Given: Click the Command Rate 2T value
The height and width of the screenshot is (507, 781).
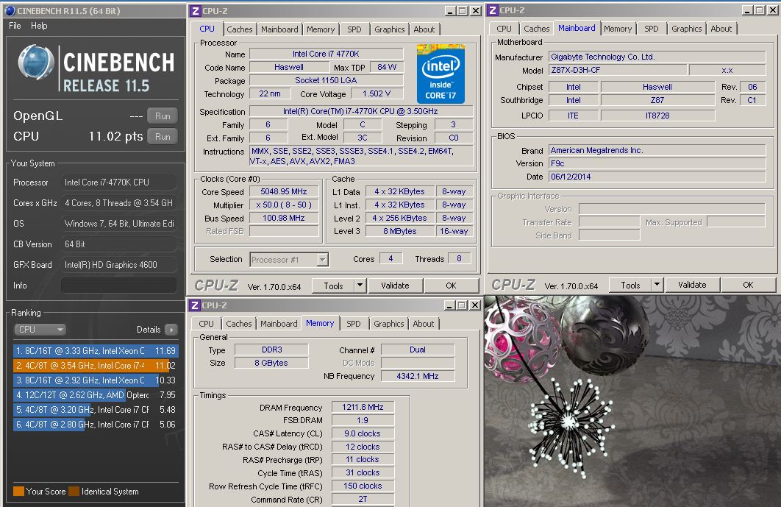Looking at the screenshot, I should (x=363, y=499).
